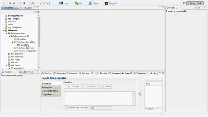Viewport: 208px width, 117px height.
Task: Click the yellow note toolbar icon
Action: [x=41, y=3]
